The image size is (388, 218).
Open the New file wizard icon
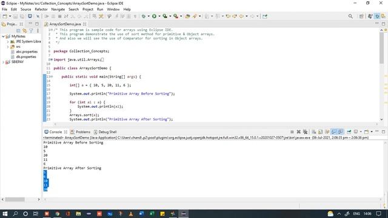tap(5, 16)
